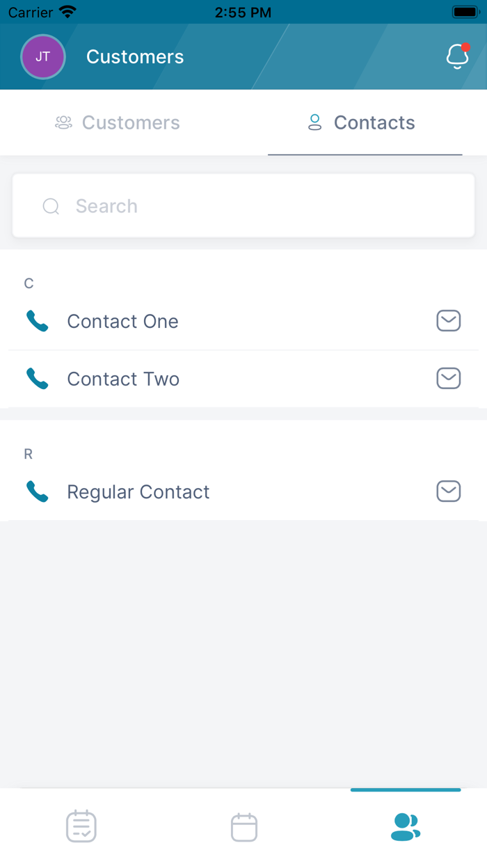Image resolution: width=487 pixels, height=866 pixels.
Task: Tap the section letter C header
Action: (x=29, y=283)
